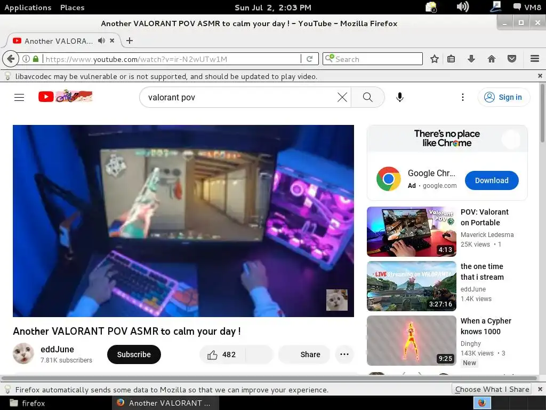Click Firefox icon in bottom workspace switcher
This screenshot has width=546, height=410.
tap(482, 403)
